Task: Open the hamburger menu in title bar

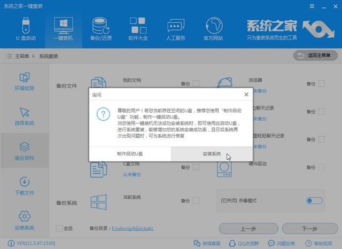Action: click(312, 6)
